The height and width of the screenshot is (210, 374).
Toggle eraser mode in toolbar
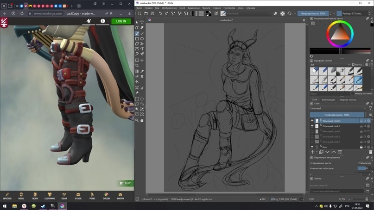point(275,13)
